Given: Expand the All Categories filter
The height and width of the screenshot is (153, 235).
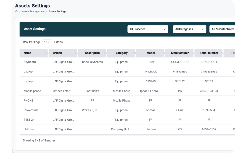Looking at the screenshot, I should (189, 29).
